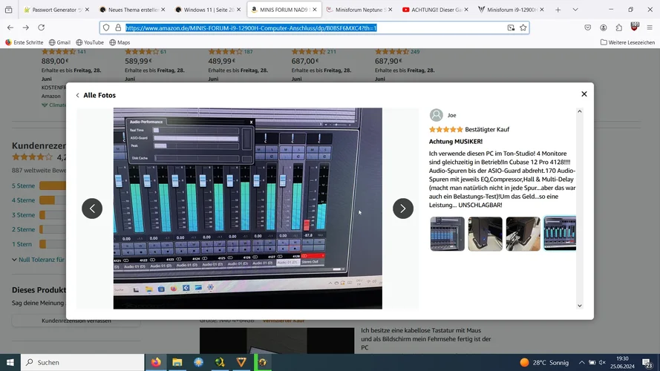Go to the previous review photo
The width and height of the screenshot is (660, 371).
(x=92, y=209)
